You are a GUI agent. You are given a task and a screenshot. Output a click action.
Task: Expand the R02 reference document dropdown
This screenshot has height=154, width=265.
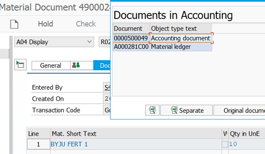pyautogui.click(x=105, y=42)
